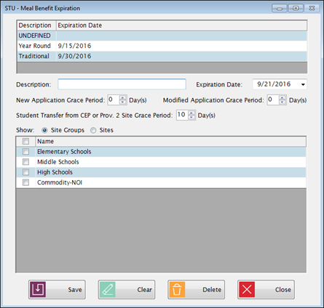Increase Student Transfer Grace Period days

point(191,113)
